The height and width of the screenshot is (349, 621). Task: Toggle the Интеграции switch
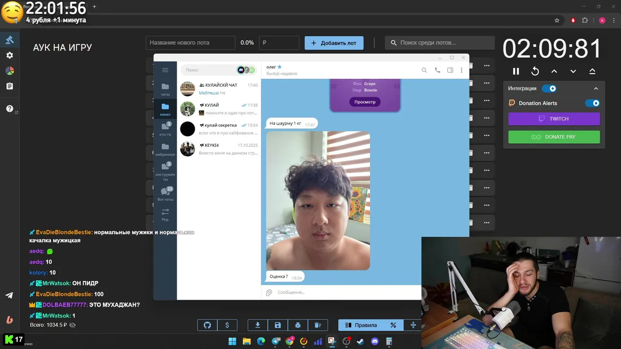[549, 88]
